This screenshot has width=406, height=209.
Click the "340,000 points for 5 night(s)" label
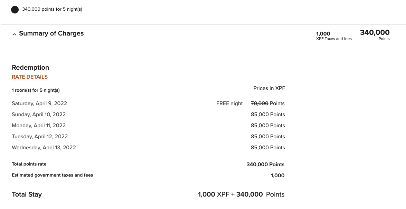click(x=52, y=9)
